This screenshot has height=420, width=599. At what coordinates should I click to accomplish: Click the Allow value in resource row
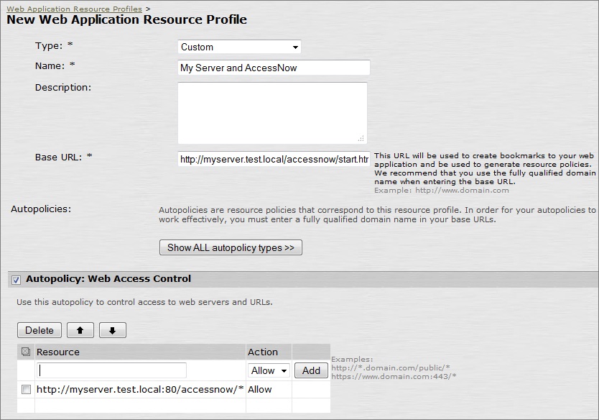[260, 389]
